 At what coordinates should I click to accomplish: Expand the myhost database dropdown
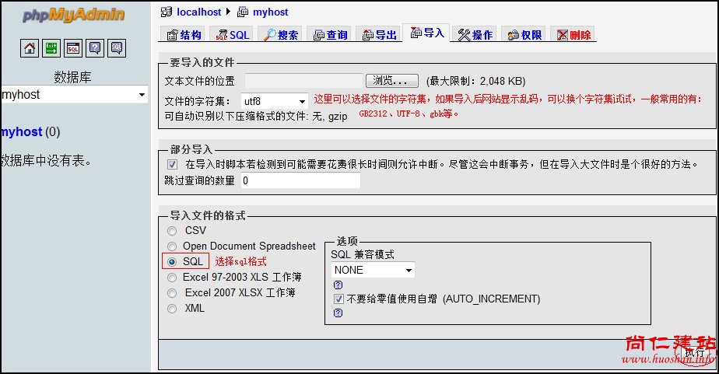(75, 95)
